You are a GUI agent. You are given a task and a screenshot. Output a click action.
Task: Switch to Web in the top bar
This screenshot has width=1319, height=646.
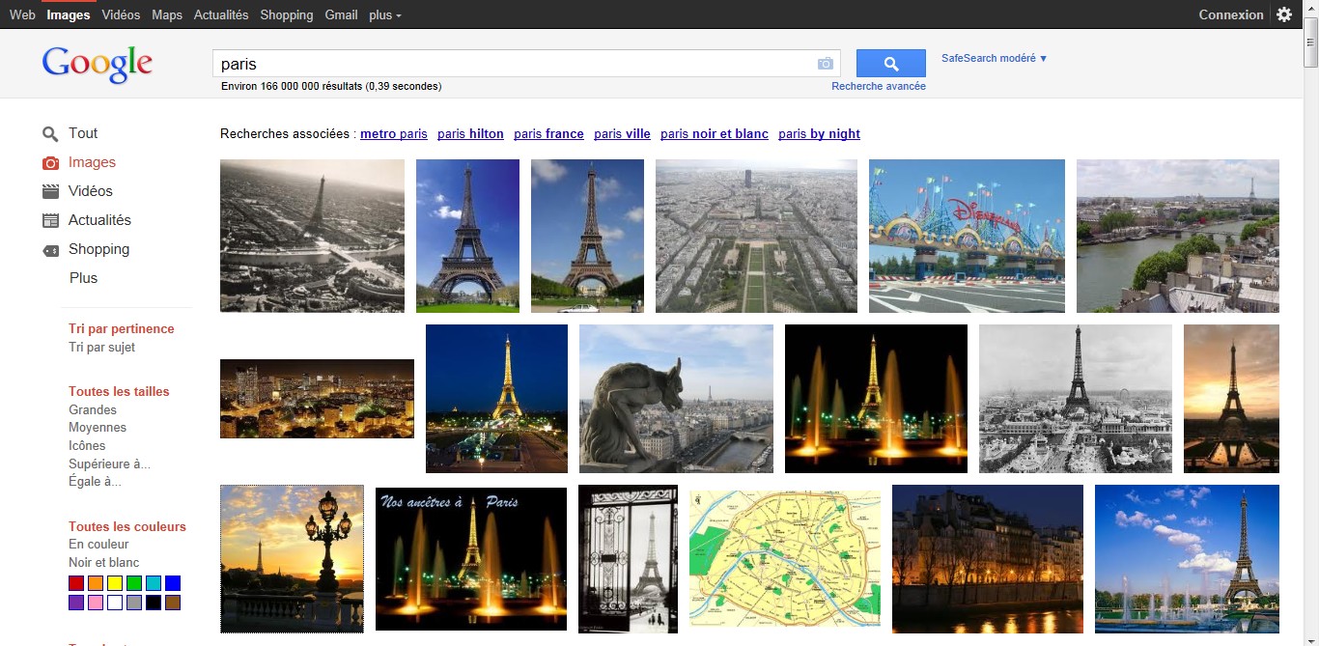click(x=22, y=14)
